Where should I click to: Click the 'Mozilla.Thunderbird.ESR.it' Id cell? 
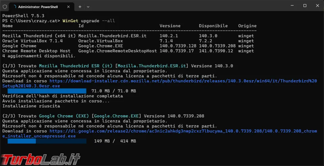[x=112, y=36]
